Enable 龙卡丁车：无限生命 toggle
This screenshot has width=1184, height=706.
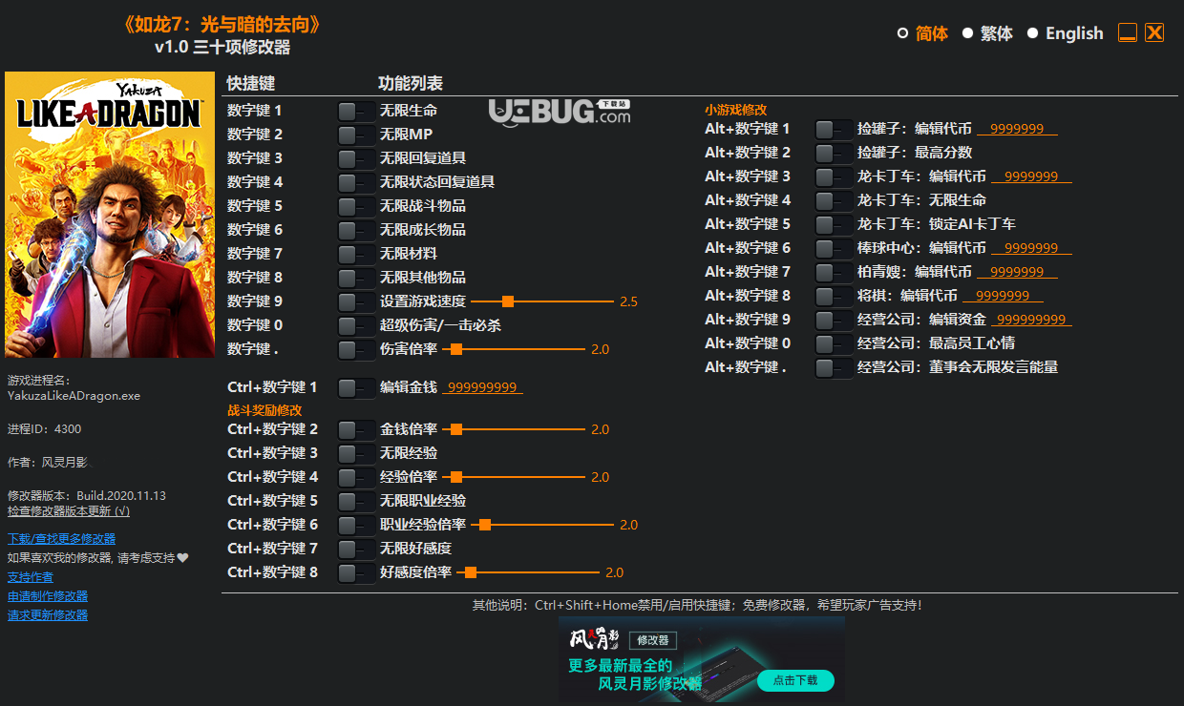click(x=834, y=200)
